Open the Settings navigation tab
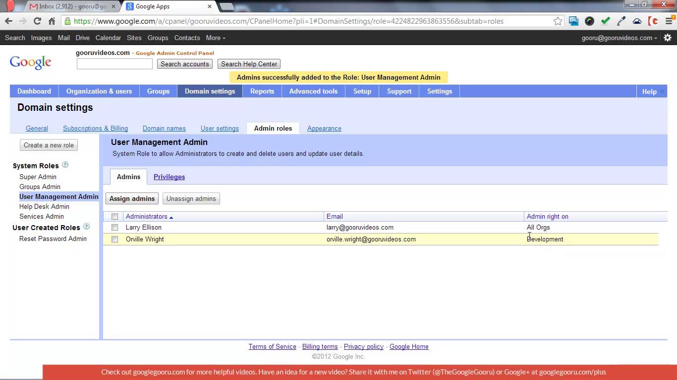 point(440,91)
